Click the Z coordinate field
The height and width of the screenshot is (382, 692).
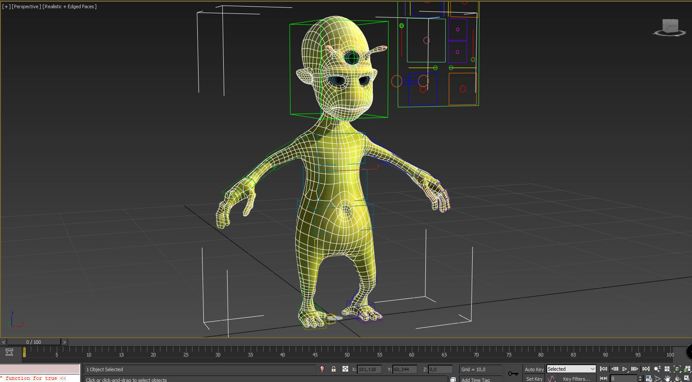441,369
